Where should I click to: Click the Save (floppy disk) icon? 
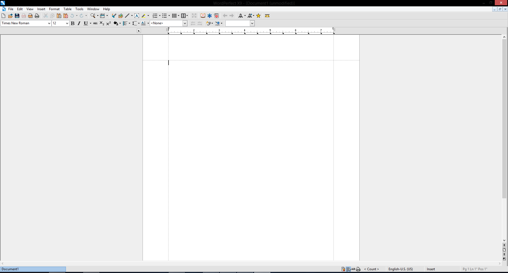coord(17,16)
